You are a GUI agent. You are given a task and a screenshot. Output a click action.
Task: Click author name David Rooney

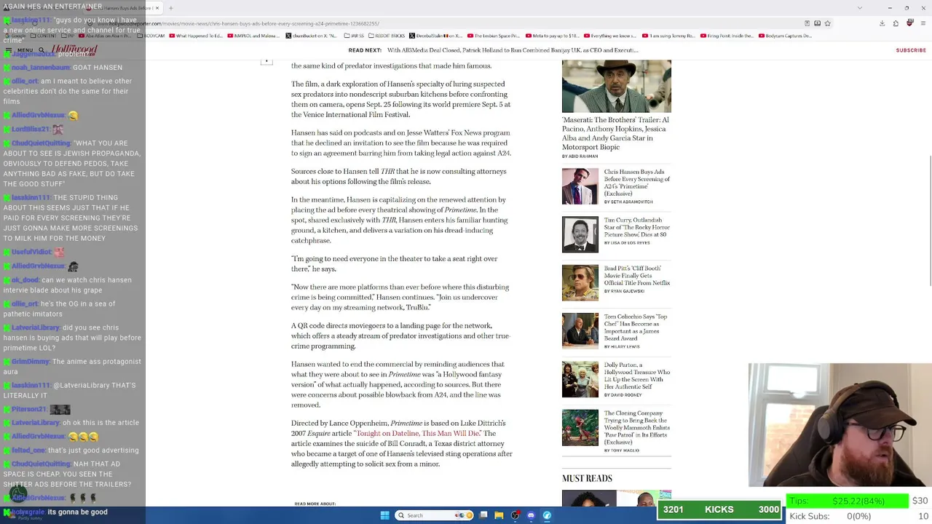(x=626, y=394)
